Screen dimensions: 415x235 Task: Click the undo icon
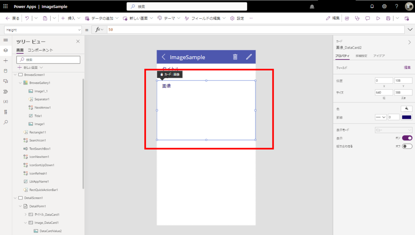[27, 18]
